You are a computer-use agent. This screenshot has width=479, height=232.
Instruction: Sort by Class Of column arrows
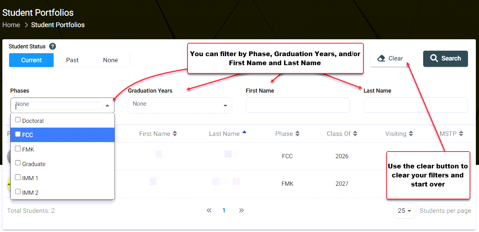tap(355, 134)
